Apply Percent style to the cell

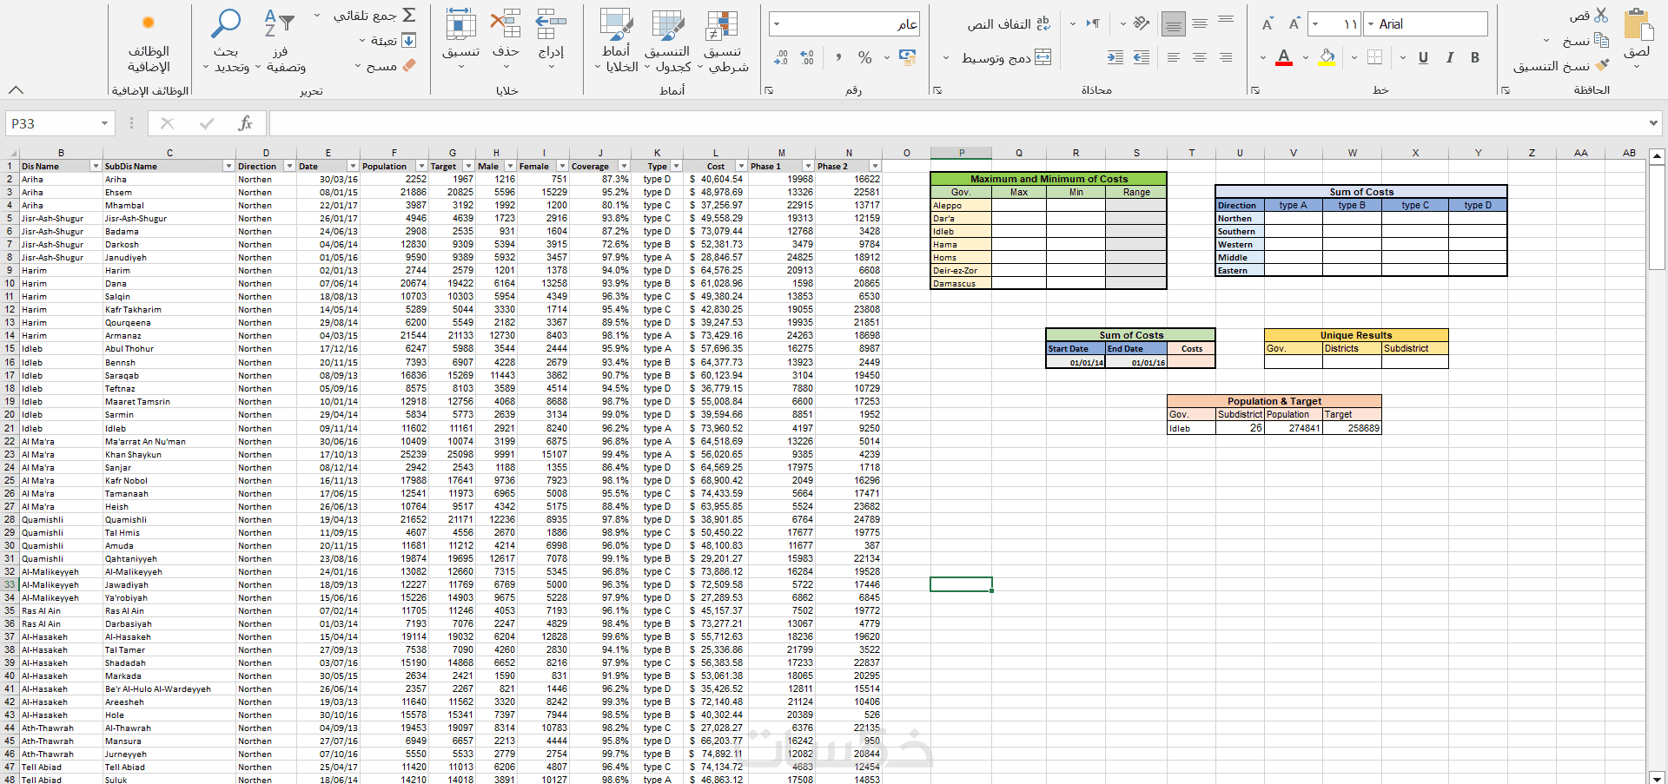pyautogui.click(x=864, y=57)
